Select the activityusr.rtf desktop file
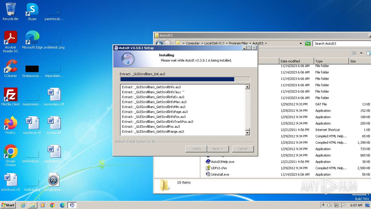 tap(10, 182)
